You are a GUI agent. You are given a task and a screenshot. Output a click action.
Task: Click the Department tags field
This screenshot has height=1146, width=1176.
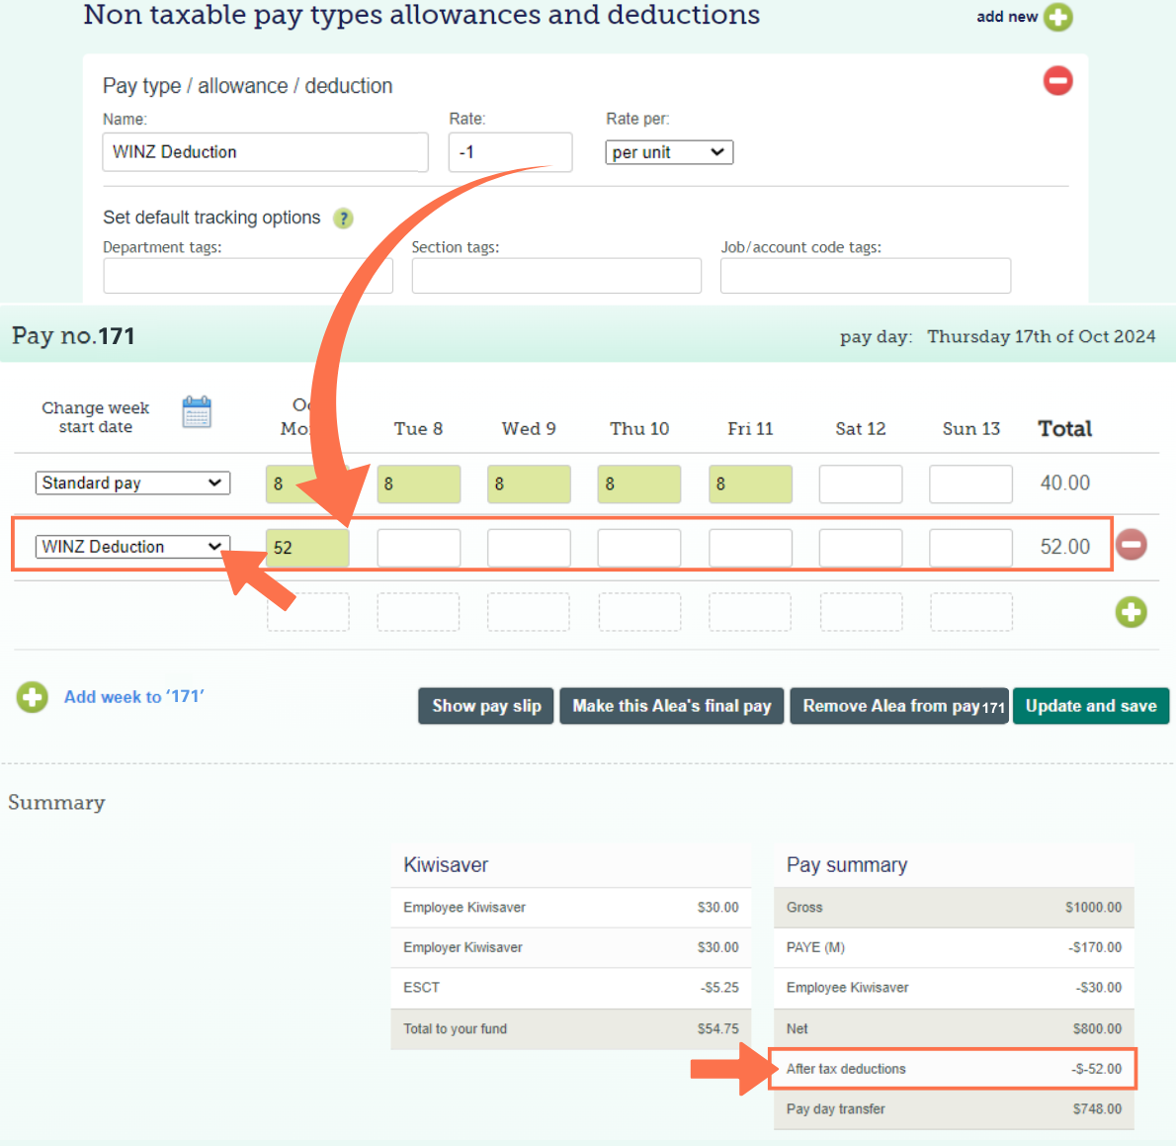click(x=247, y=276)
